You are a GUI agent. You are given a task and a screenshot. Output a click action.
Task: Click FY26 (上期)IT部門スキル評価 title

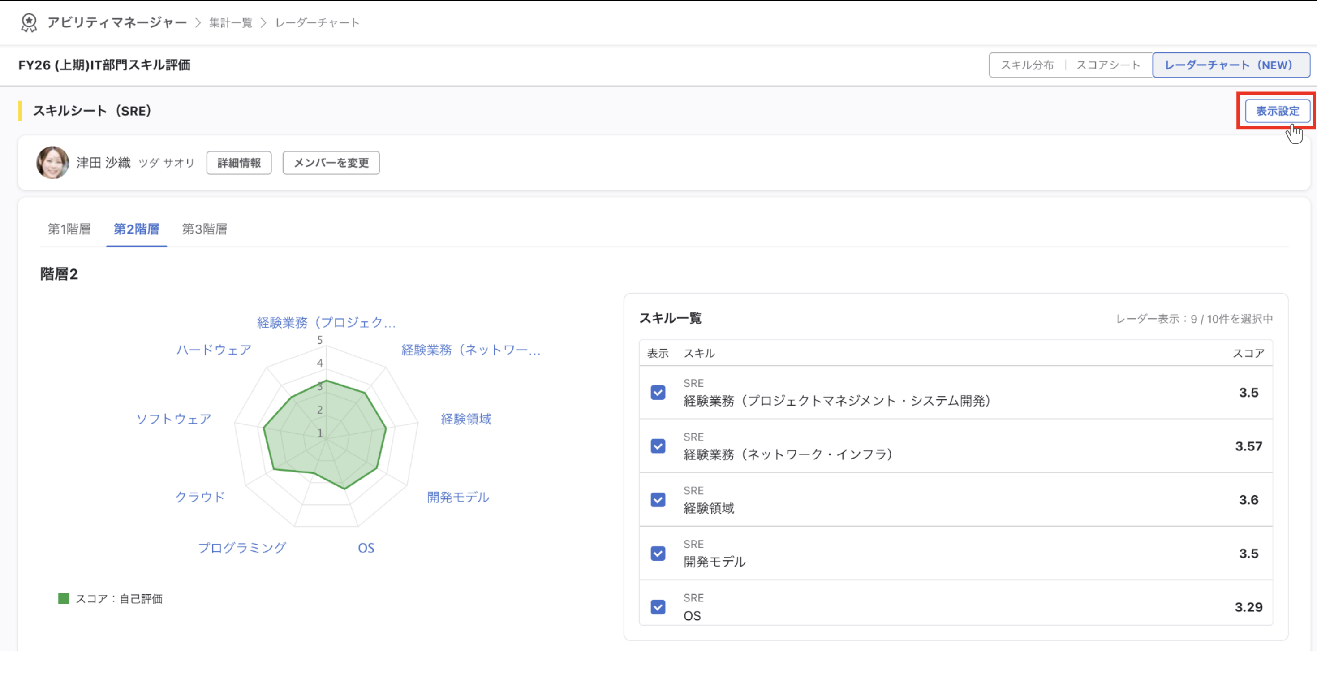coord(104,65)
